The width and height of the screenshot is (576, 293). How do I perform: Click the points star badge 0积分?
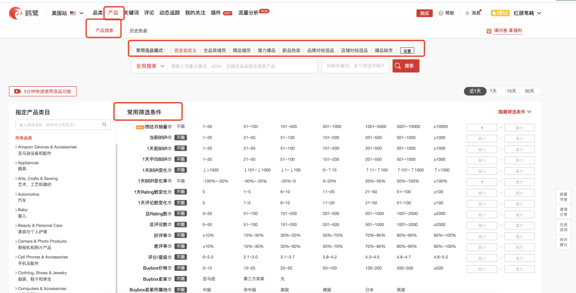(x=500, y=13)
